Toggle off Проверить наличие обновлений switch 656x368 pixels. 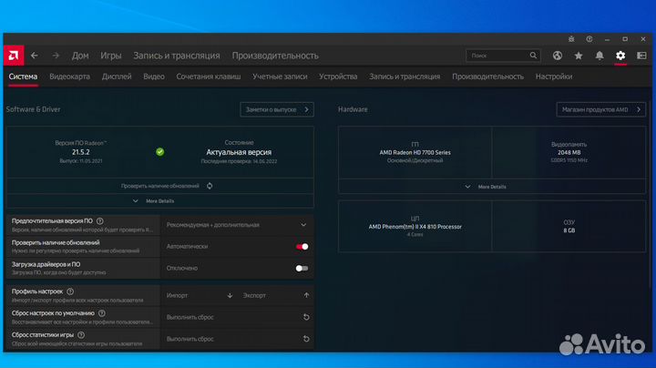click(x=302, y=246)
